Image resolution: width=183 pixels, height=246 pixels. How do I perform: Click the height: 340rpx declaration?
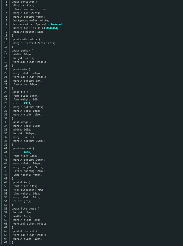[25, 133]
